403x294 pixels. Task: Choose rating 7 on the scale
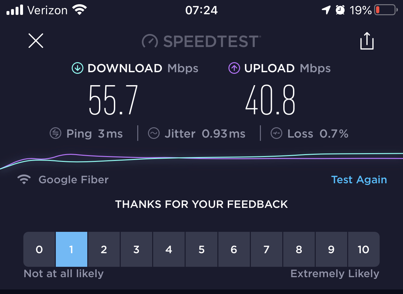coord(266,249)
